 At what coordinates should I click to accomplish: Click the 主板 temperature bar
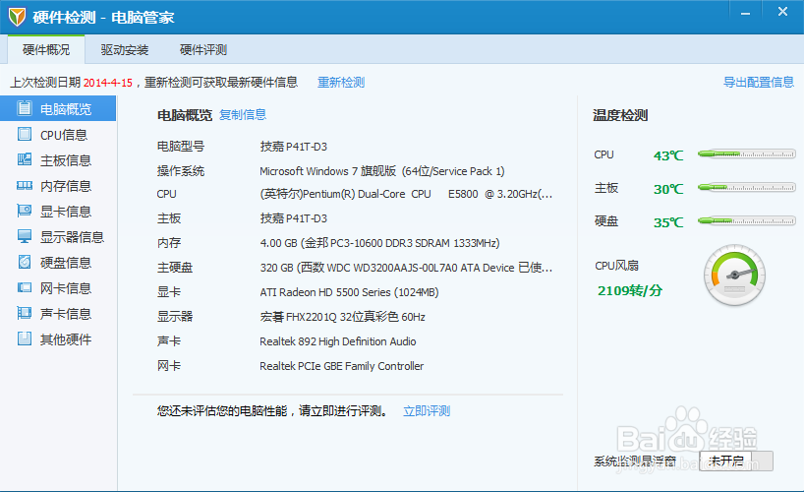click(747, 188)
